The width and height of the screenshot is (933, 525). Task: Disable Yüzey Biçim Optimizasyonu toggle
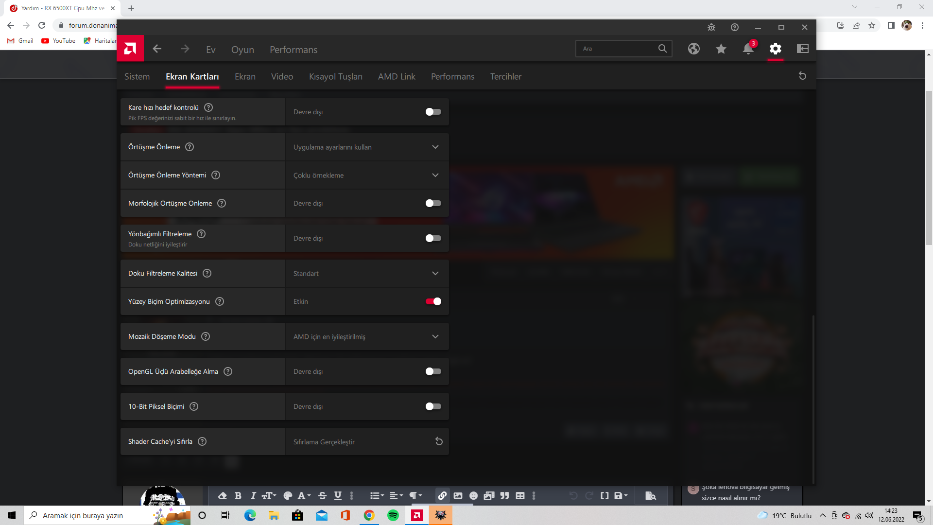433,301
